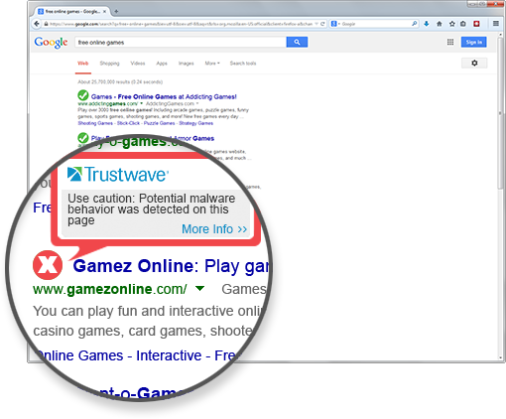Click the red X warning icon by Gamez Online
This screenshot has width=506, height=419.
[48, 265]
